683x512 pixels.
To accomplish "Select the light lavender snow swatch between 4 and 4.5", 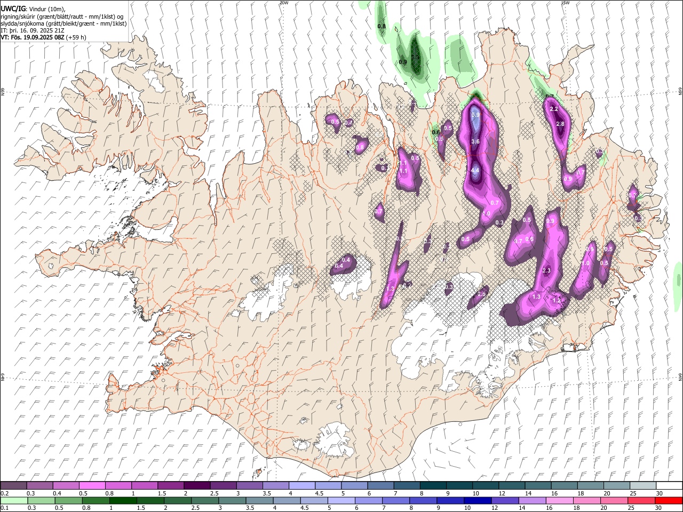I will click(x=302, y=485).
